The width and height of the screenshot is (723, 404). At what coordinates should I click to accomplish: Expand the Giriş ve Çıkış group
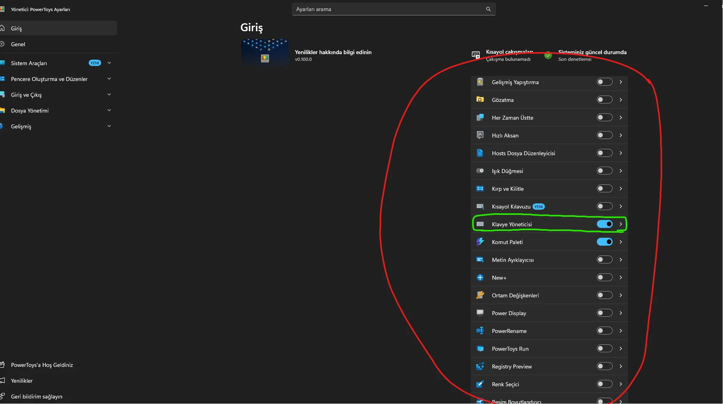coord(109,94)
